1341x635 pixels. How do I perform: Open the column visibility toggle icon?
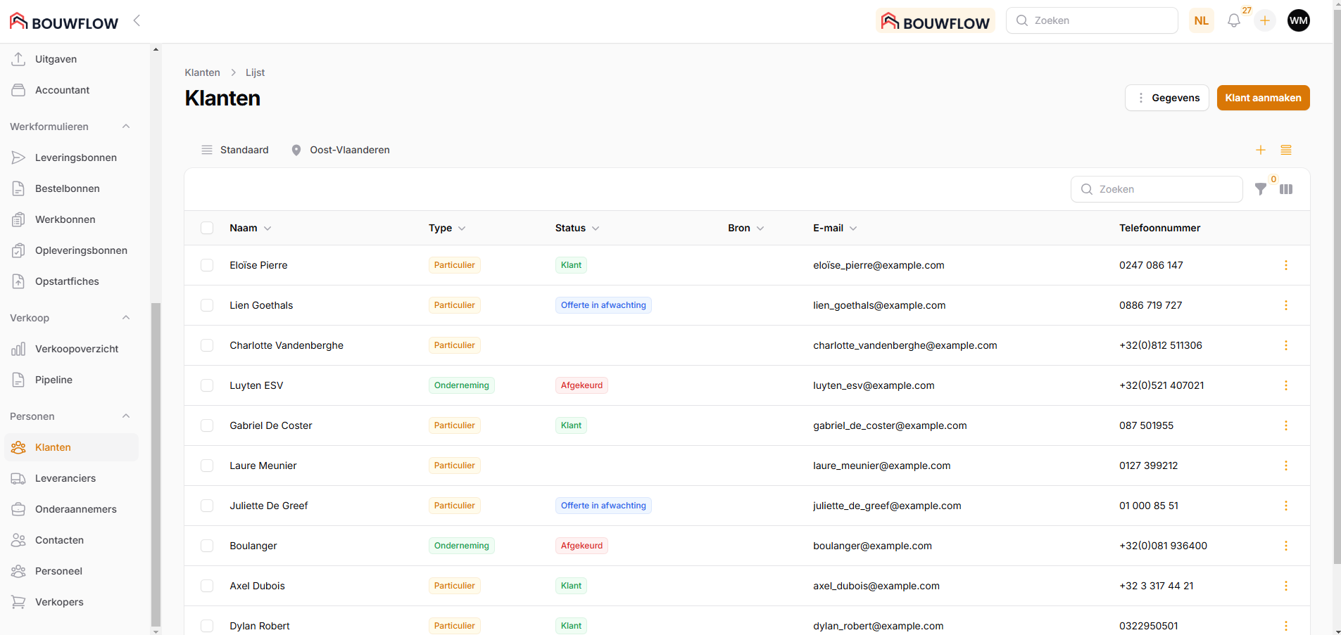click(1286, 189)
